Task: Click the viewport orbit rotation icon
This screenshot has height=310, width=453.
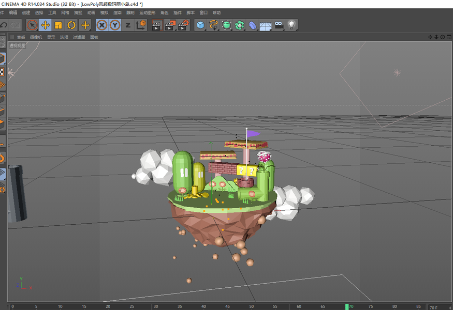Action: point(443,37)
